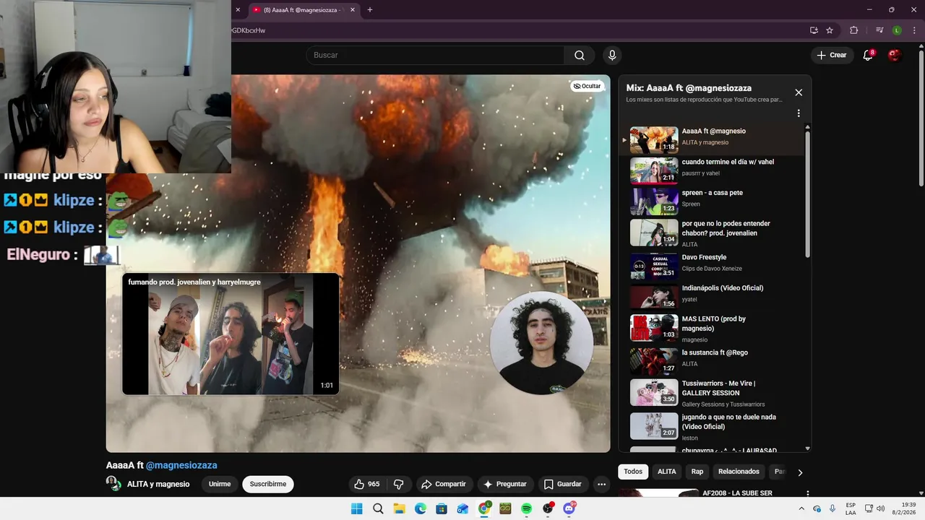
Task: Click the Windows Start button
Action: pyautogui.click(x=357, y=508)
